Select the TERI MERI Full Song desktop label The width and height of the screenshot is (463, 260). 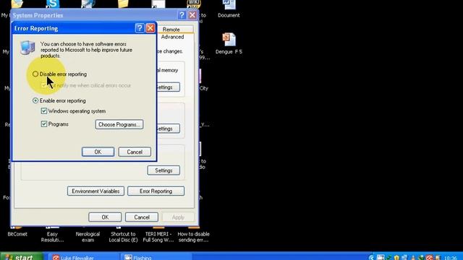click(158, 237)
